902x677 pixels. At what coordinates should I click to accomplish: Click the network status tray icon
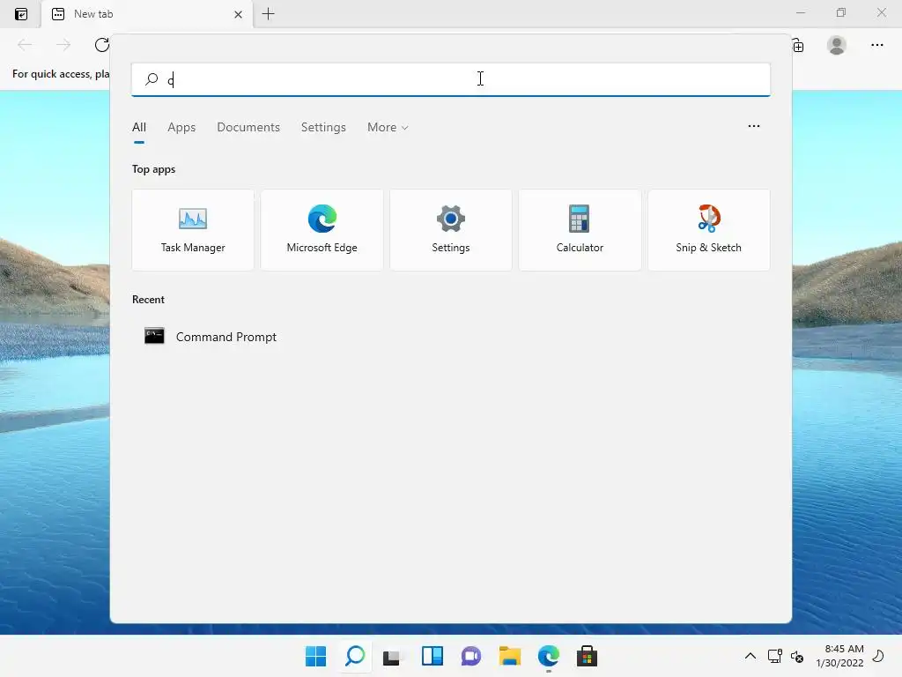pos(775,656)
